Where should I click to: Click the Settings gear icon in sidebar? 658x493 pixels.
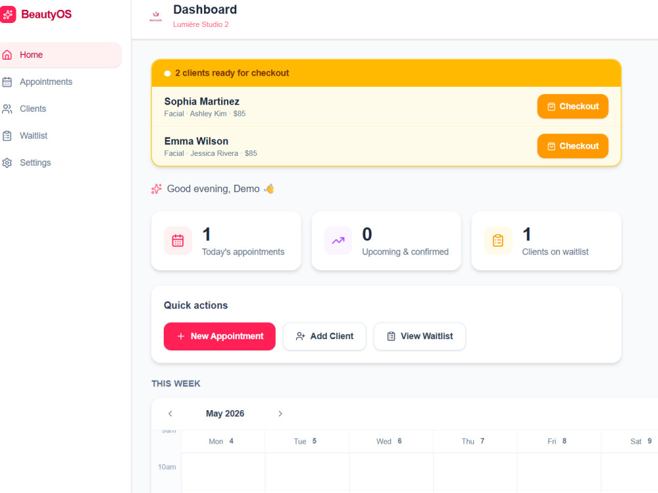click(x=7, y=162)
